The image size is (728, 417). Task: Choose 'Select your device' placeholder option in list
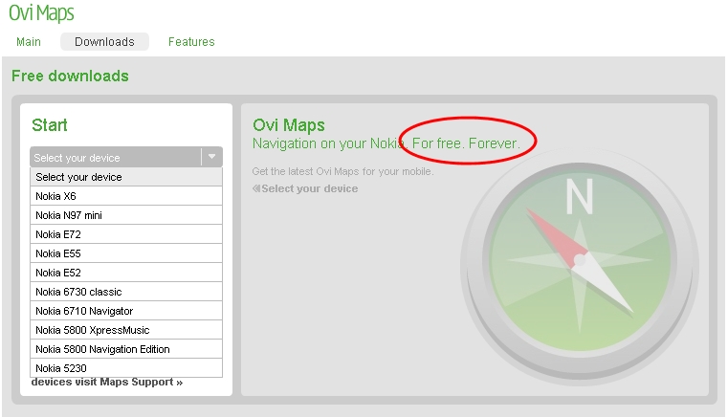126,177
